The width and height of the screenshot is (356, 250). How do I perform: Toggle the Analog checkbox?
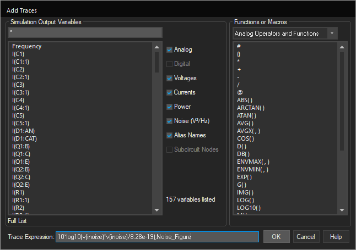point(169,49)
